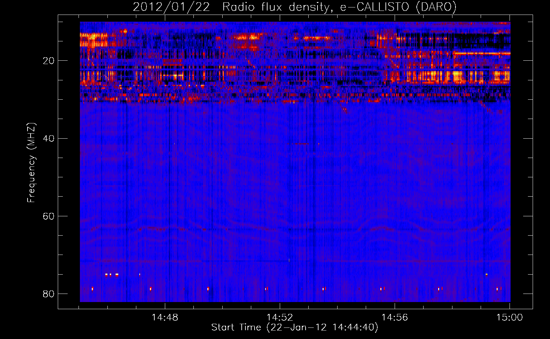Click the '20' frequency tick label
Screen dimensions: 550x339
pyautogui.click(x=49, y=61)
